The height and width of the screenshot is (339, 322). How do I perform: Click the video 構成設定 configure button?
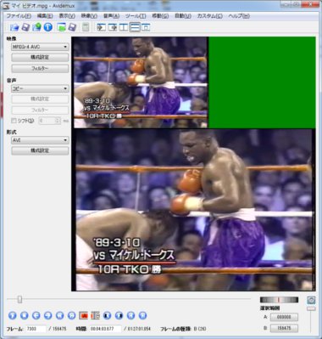click(x=40, y=57)
